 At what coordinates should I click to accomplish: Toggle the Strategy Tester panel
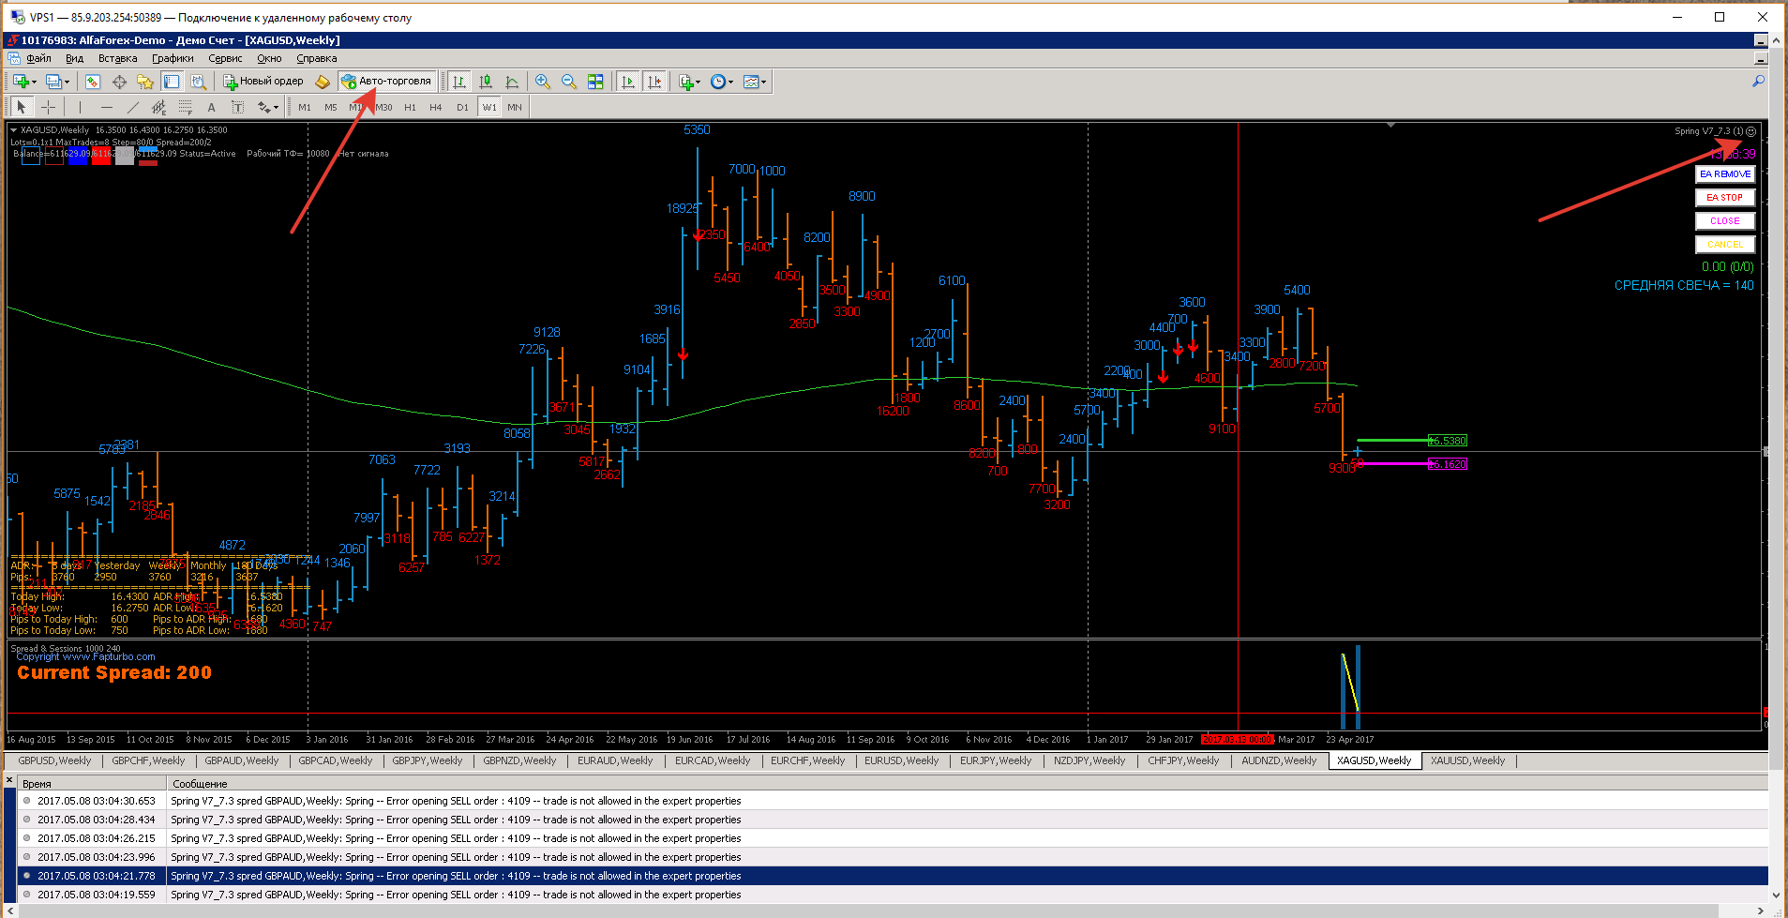tap(198, 82)
